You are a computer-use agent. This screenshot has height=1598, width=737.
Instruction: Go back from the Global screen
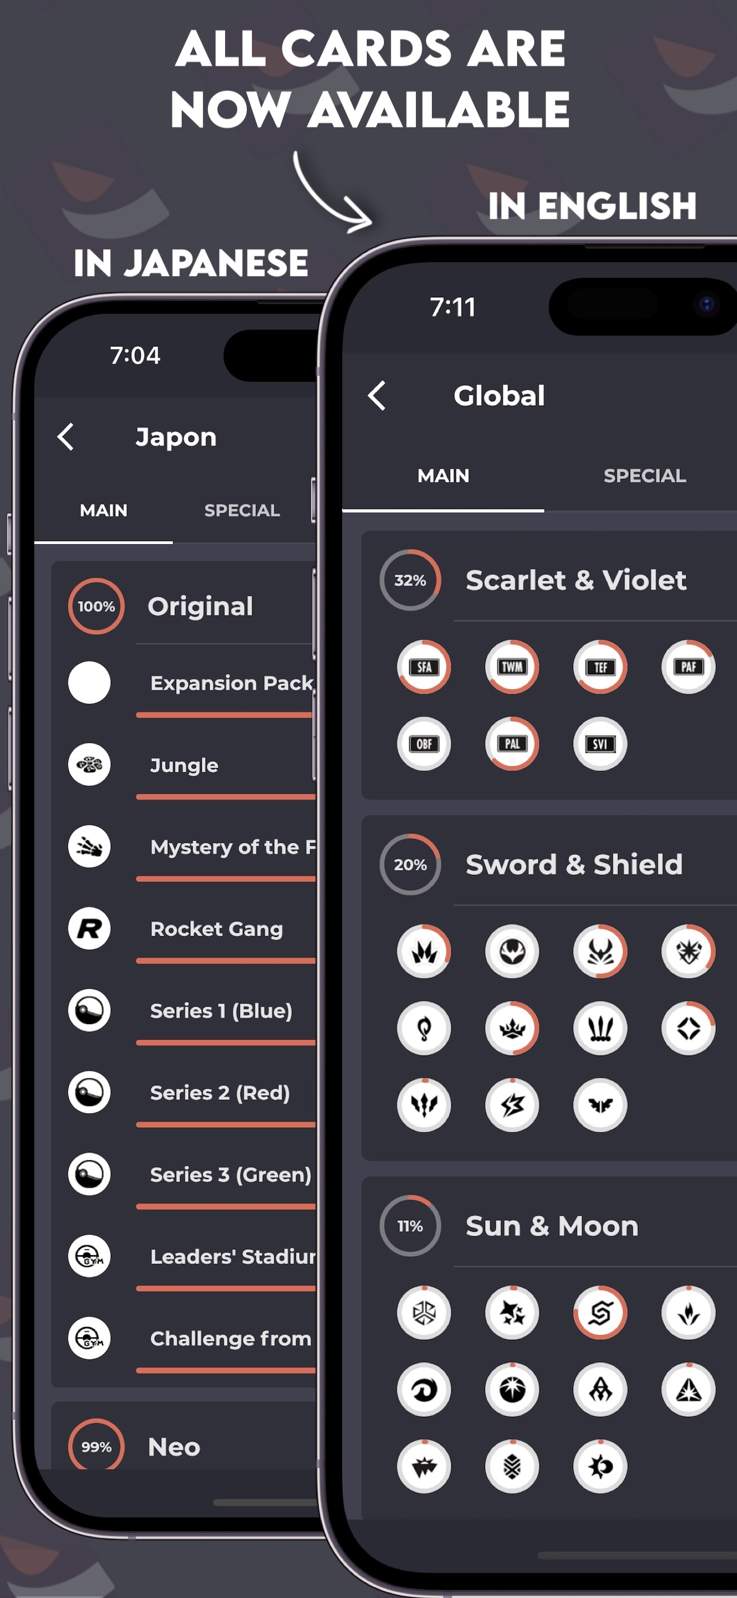(376, 395)
